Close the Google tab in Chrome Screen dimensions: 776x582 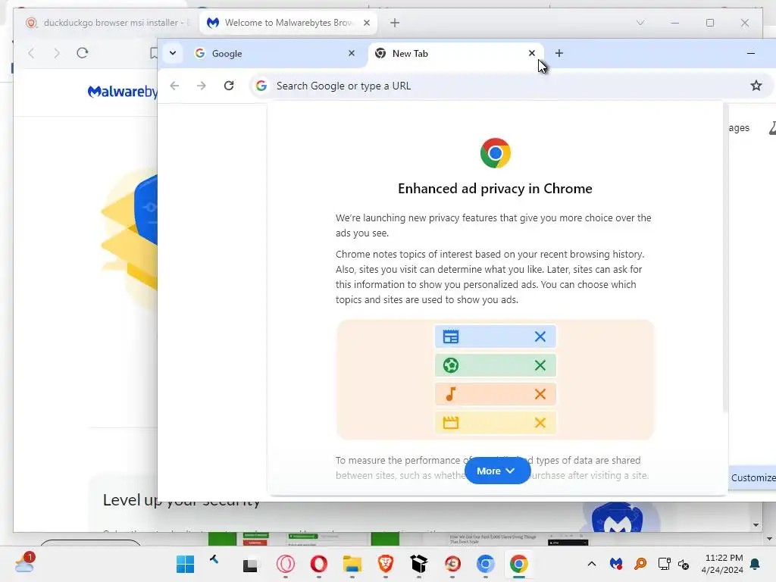[x=352, y=53]
